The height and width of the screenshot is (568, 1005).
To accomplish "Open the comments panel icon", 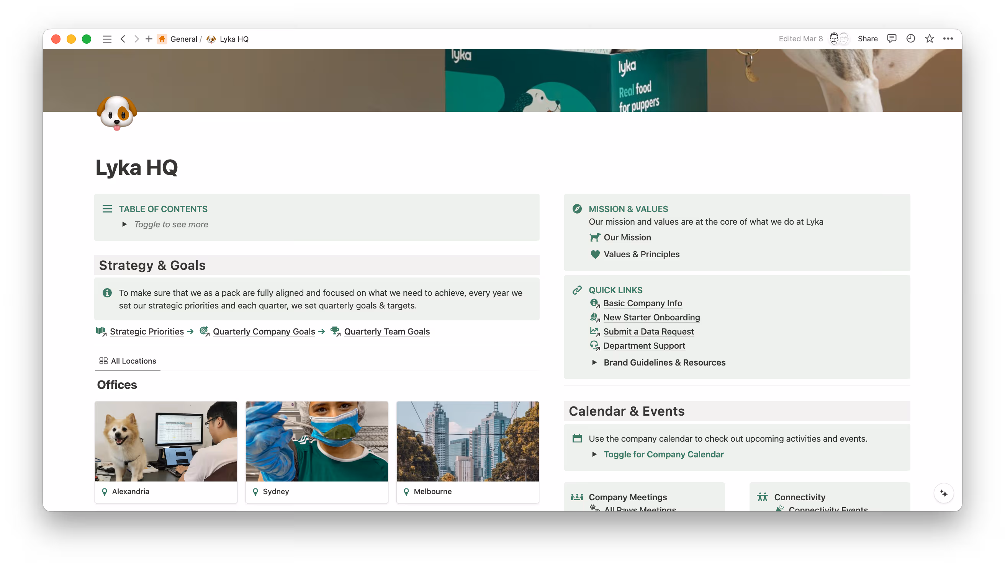I will [892, 38].
